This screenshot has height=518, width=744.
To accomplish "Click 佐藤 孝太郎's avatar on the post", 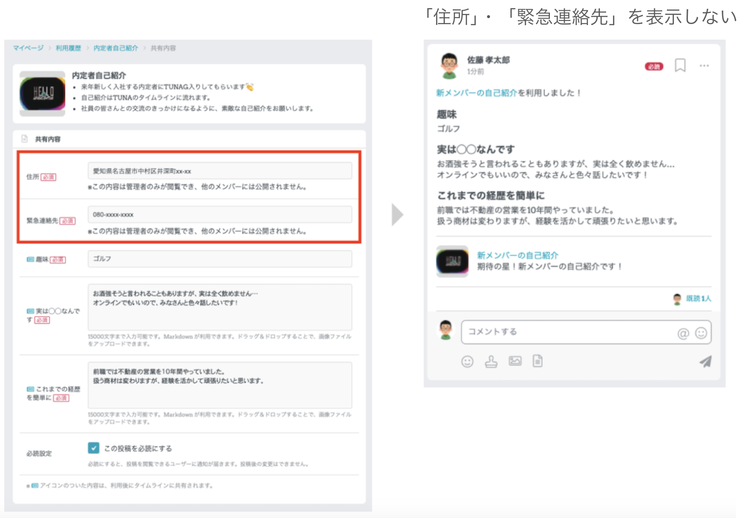I will point(449,65).
